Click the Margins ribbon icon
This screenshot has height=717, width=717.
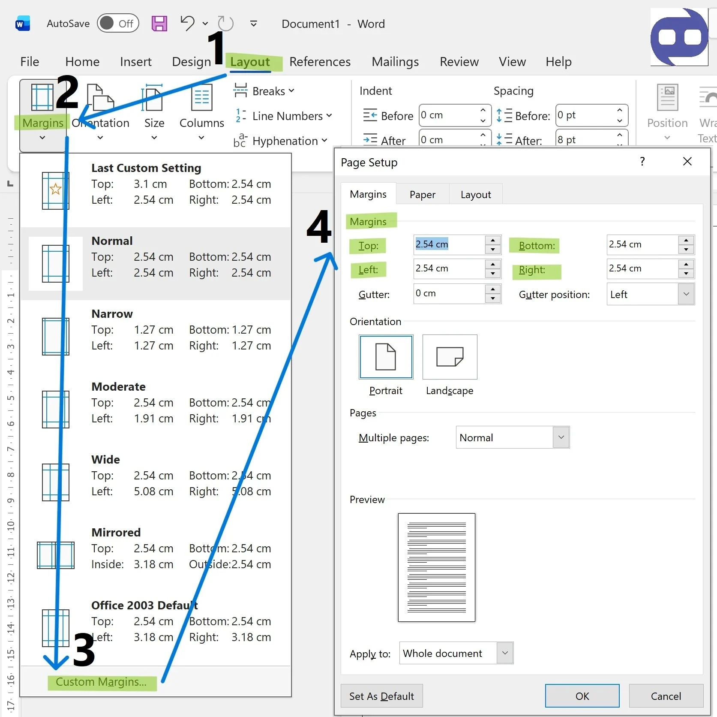click(42, 97)
